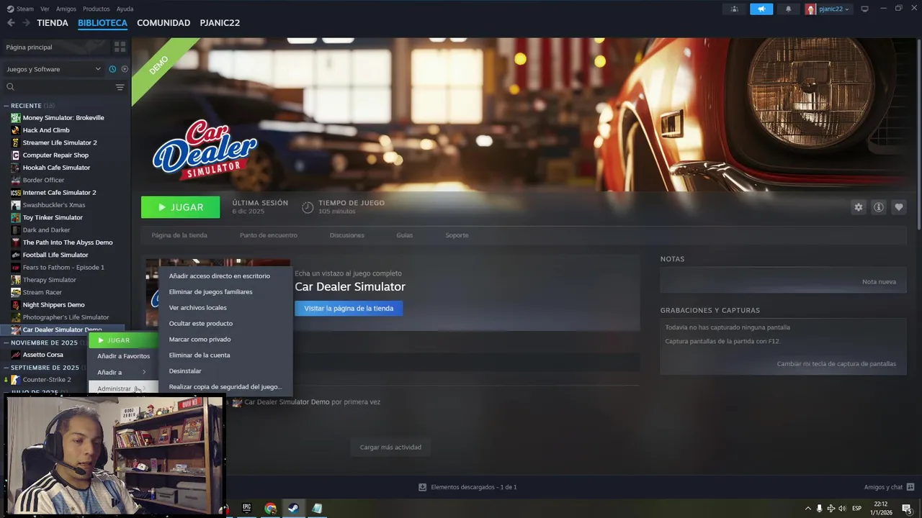
Task: Open Página de la tienda tab
Action: [179, 235]
